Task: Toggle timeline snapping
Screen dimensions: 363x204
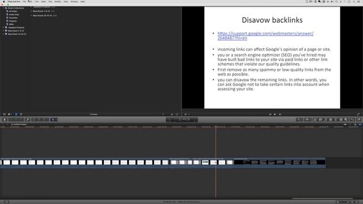Action: coord(360,125)
